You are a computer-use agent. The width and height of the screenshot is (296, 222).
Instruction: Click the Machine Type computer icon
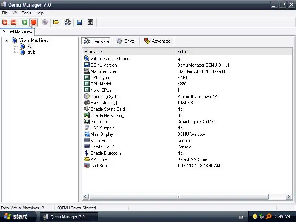[87, 71]
